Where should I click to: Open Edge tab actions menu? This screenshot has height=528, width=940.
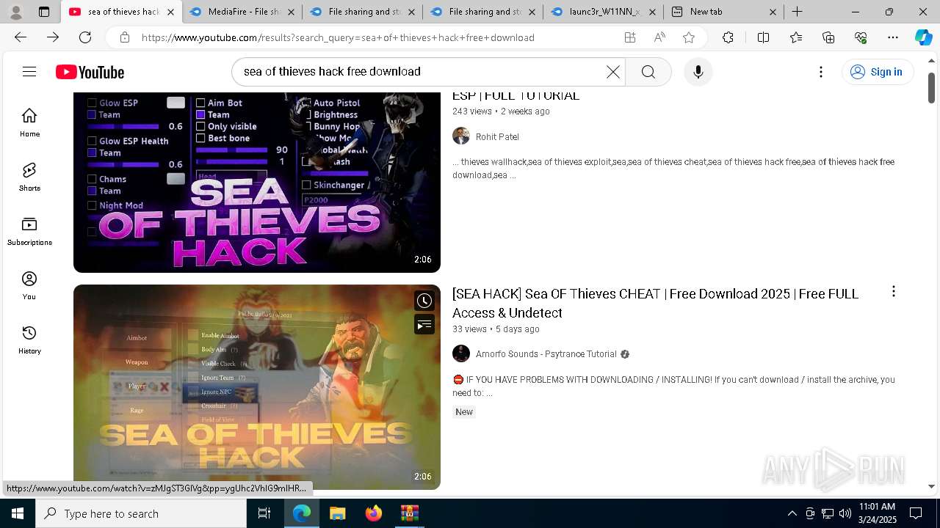pos(44,12)
